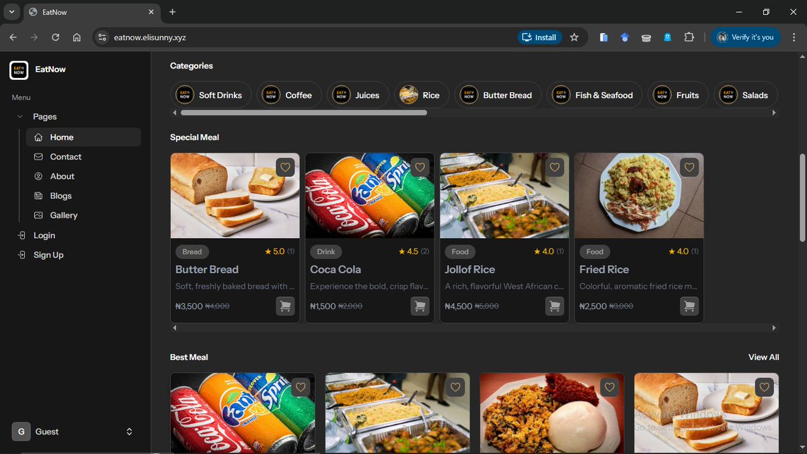This screenshot has width=807, height=454.
Task: Go to Home page in sidebar
Action: point(83,137)
